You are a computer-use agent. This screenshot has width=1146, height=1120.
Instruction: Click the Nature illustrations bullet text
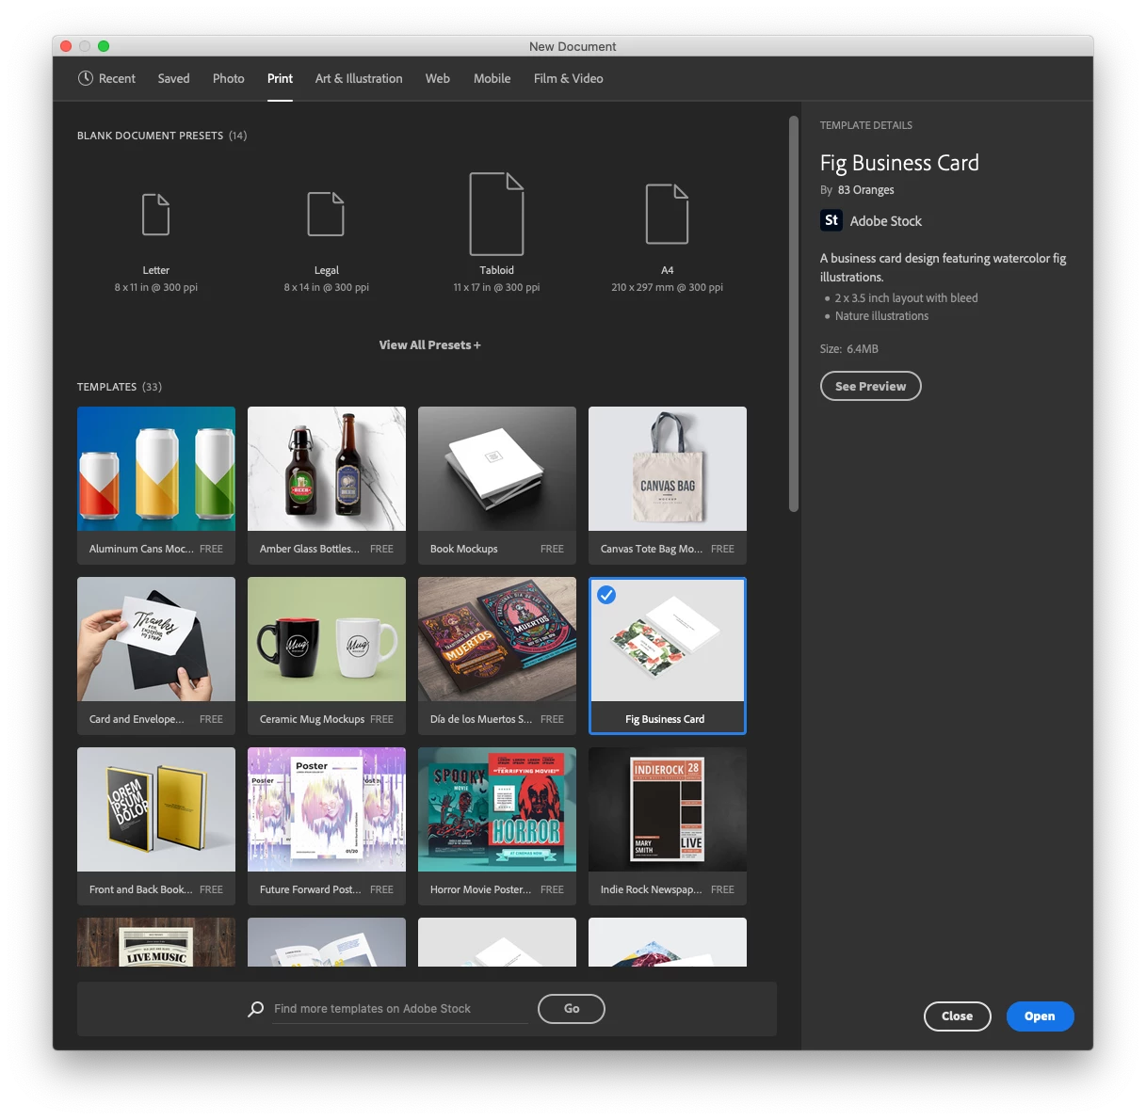tap(881, 316)
